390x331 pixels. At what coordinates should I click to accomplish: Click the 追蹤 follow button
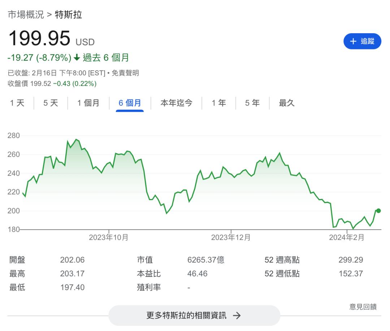pos(362,41)
